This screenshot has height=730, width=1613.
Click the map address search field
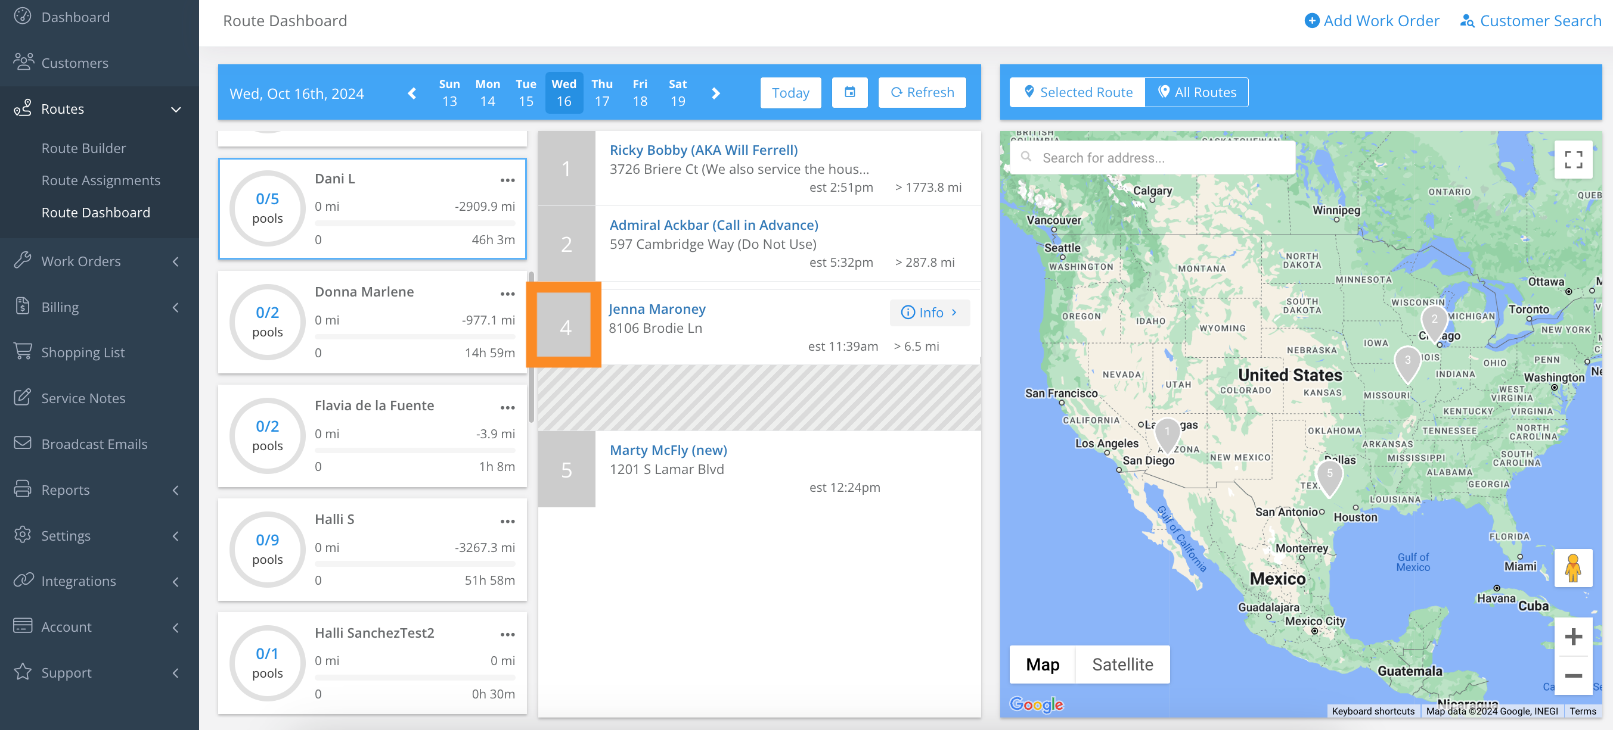(1153, 158)
